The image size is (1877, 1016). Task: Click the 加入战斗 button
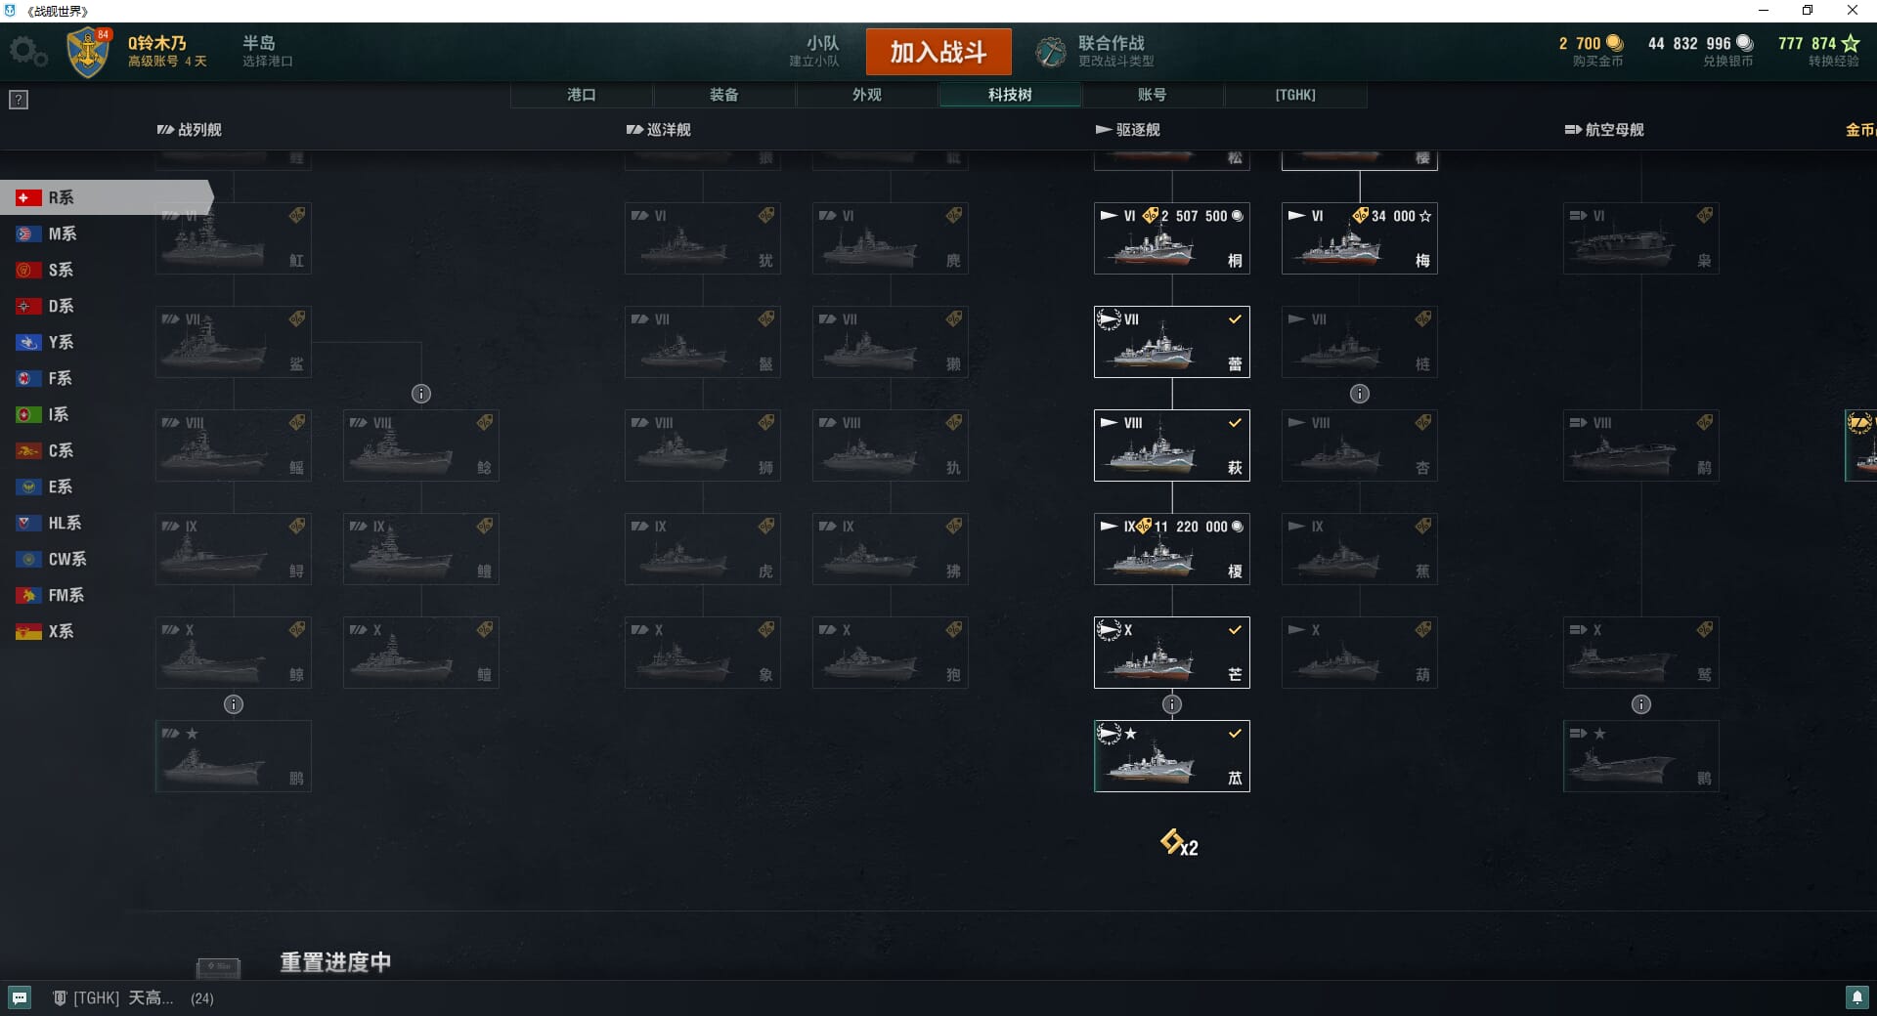(938, 52)
